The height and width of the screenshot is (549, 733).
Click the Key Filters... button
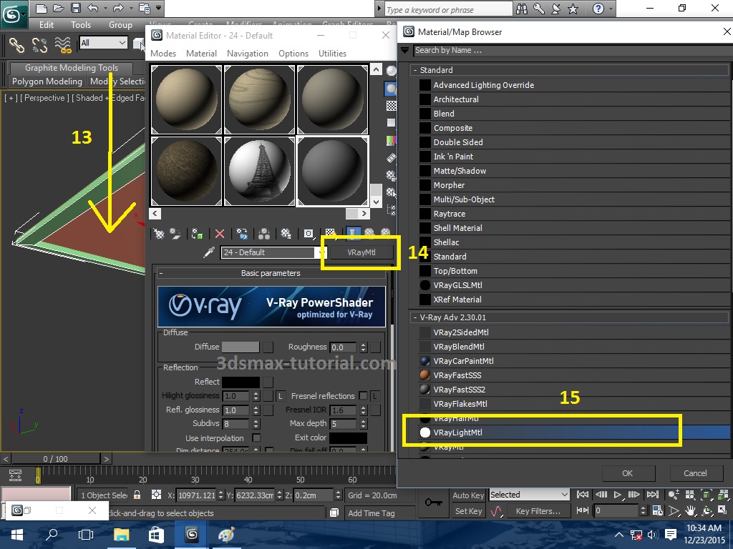(x=538, y=511)
